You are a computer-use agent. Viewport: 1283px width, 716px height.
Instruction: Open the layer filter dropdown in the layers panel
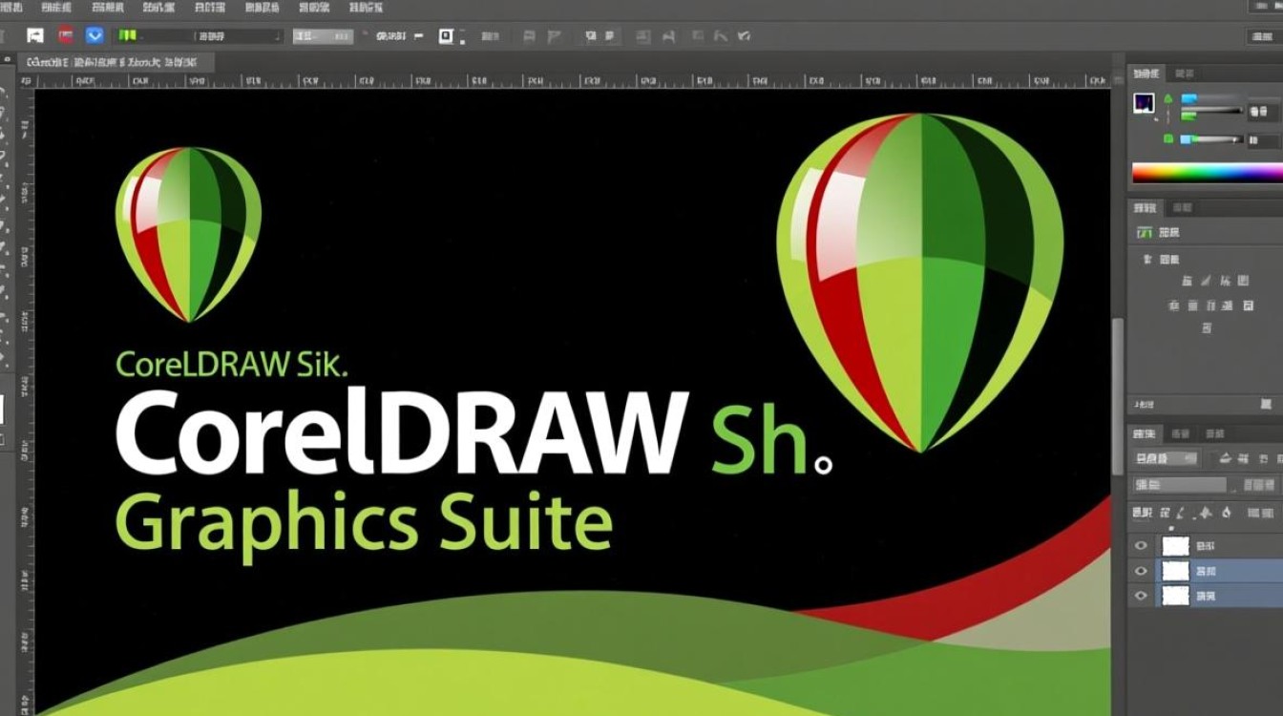point(1167,459)
